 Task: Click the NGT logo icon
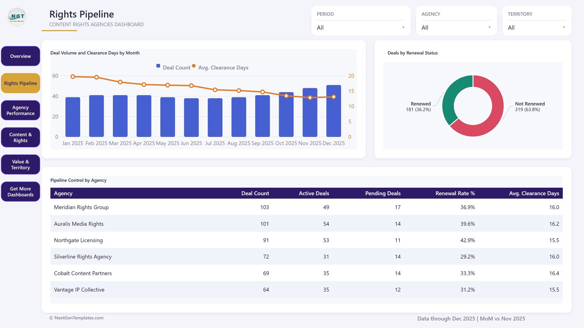click(17, 17)
